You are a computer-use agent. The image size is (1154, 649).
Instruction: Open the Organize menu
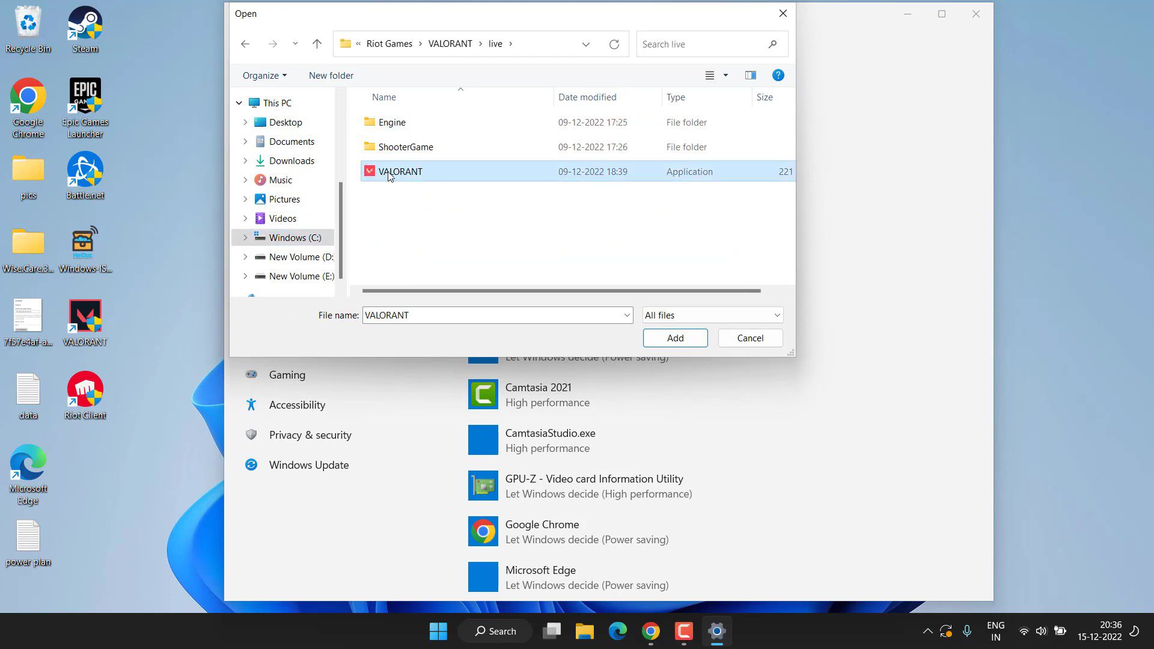264,76
